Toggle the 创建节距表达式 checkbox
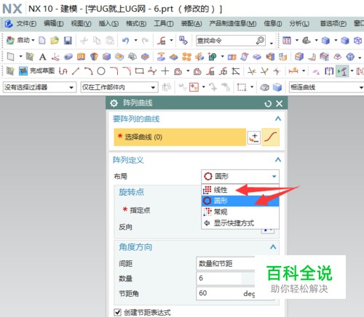Viewport: 364px width, 317px height. (x=117, y=312)
